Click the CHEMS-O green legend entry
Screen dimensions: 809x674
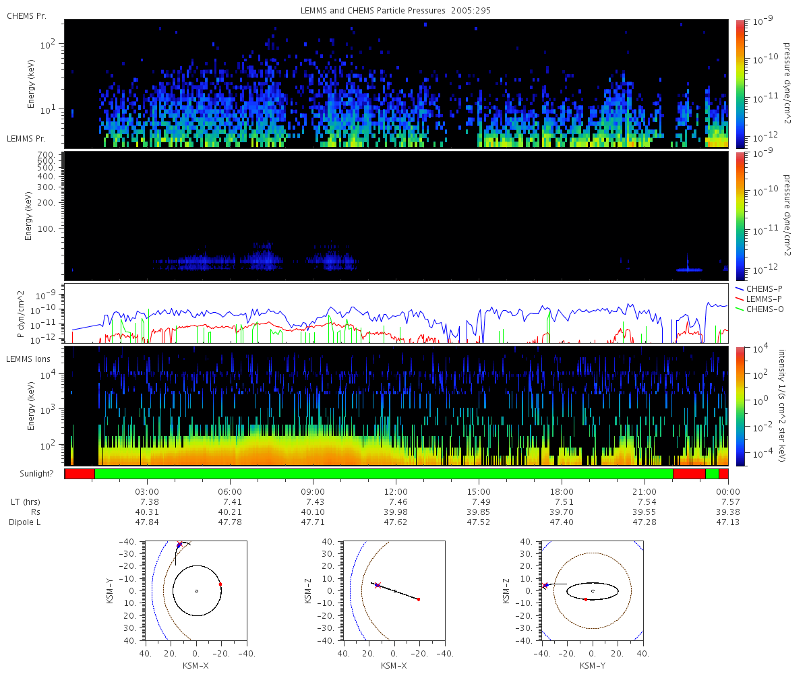click(x=758, y=309)
